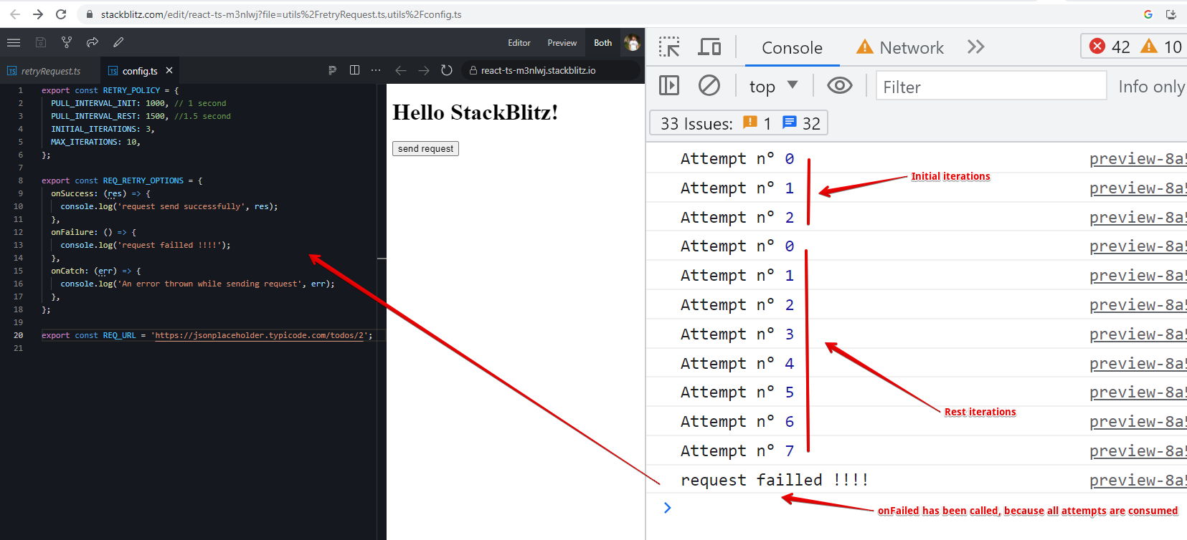The width and height of the screenshot is (1187, 540).
Task: Open the user avatar menu
Action: click(x=632, y=43)
